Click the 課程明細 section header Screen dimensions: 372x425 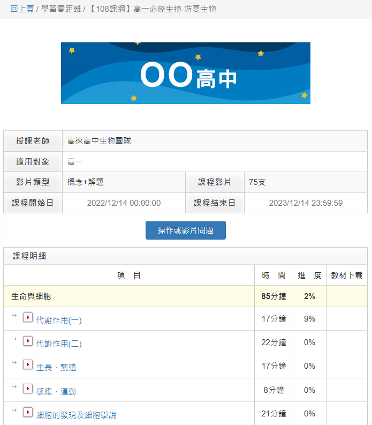click(185, 256)
